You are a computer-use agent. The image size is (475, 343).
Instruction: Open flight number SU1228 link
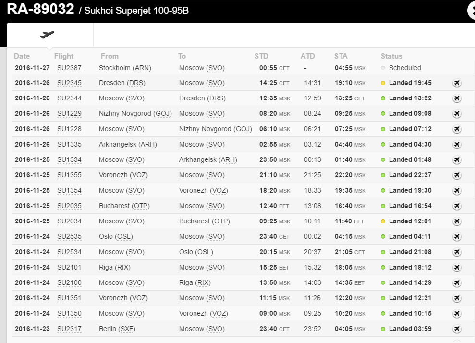click(x=69, y=129)
